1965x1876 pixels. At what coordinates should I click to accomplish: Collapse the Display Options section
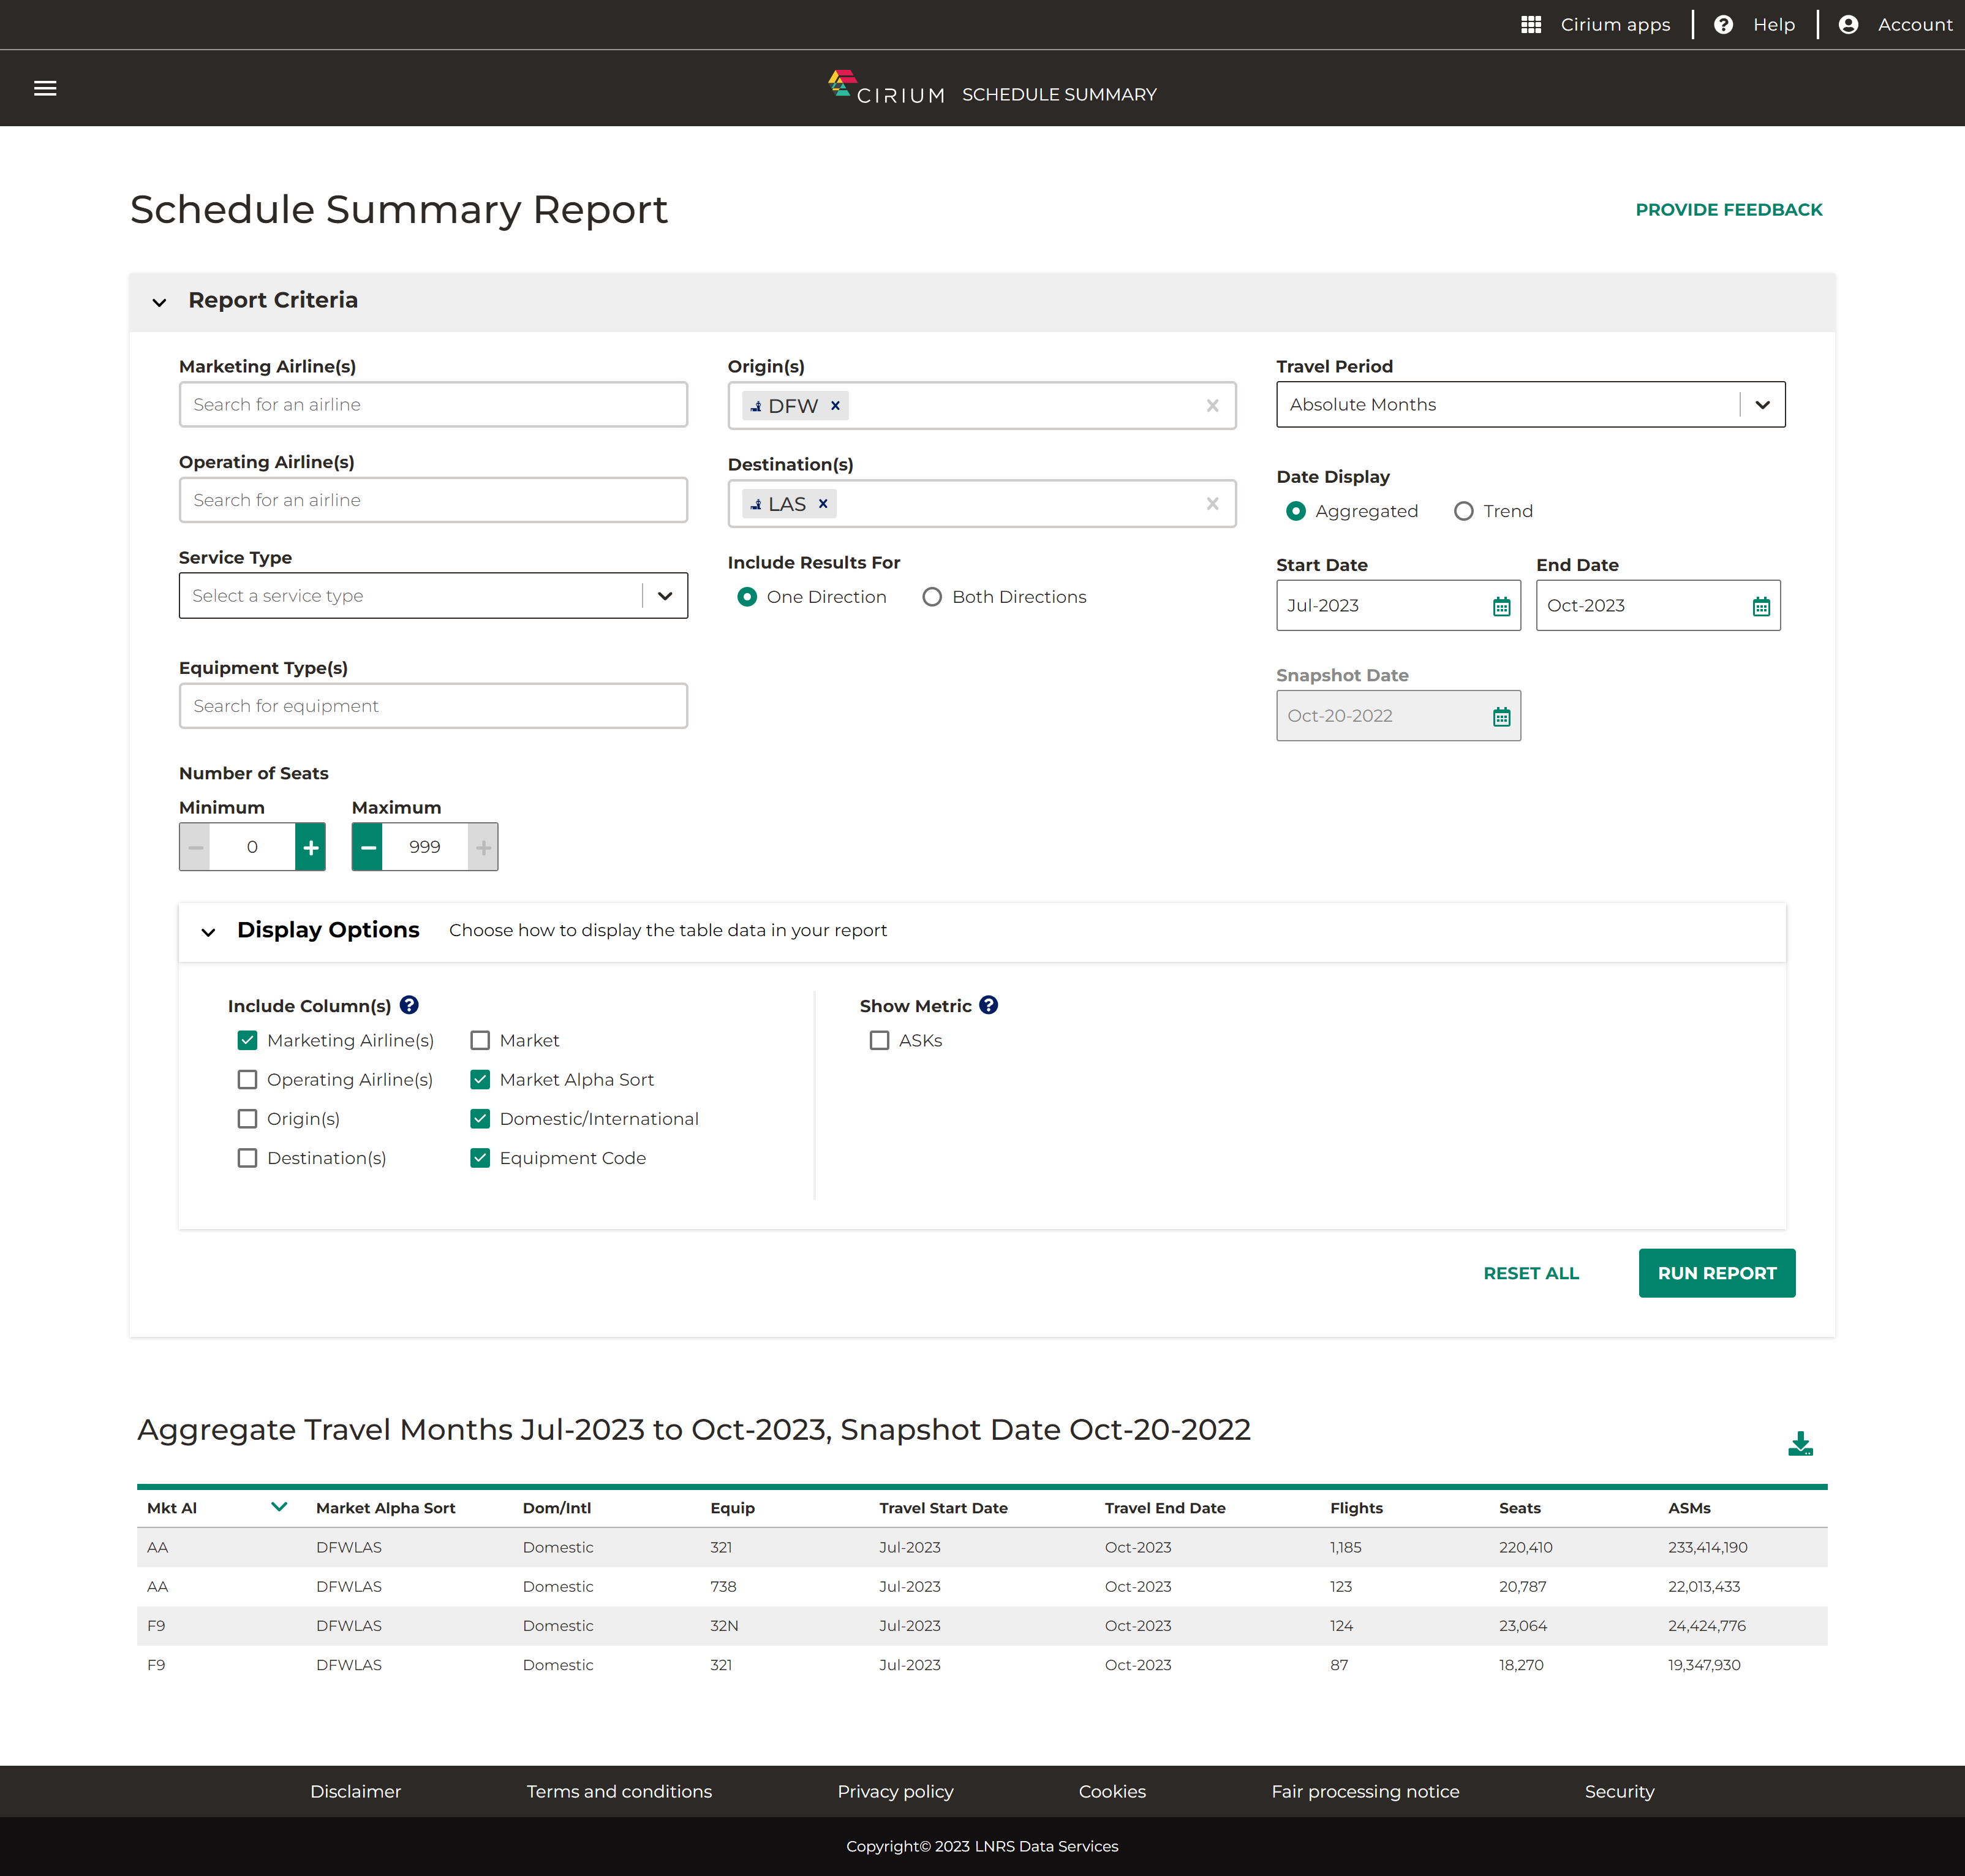point(208,931)
